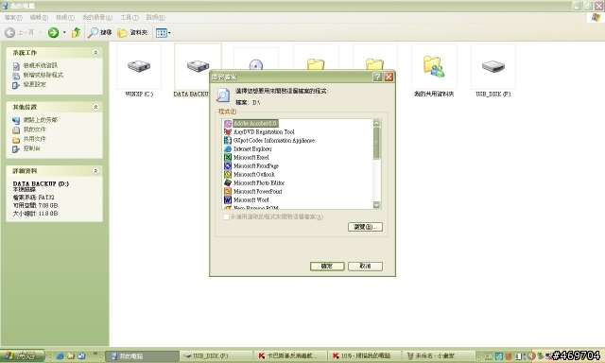This screenshot has height=363, width=605.
Task: Open the 搜尋 search tool
Action: (99, 33)
